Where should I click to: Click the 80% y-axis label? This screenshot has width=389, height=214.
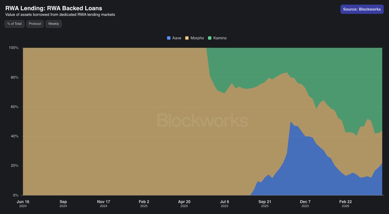click(15, 77)
